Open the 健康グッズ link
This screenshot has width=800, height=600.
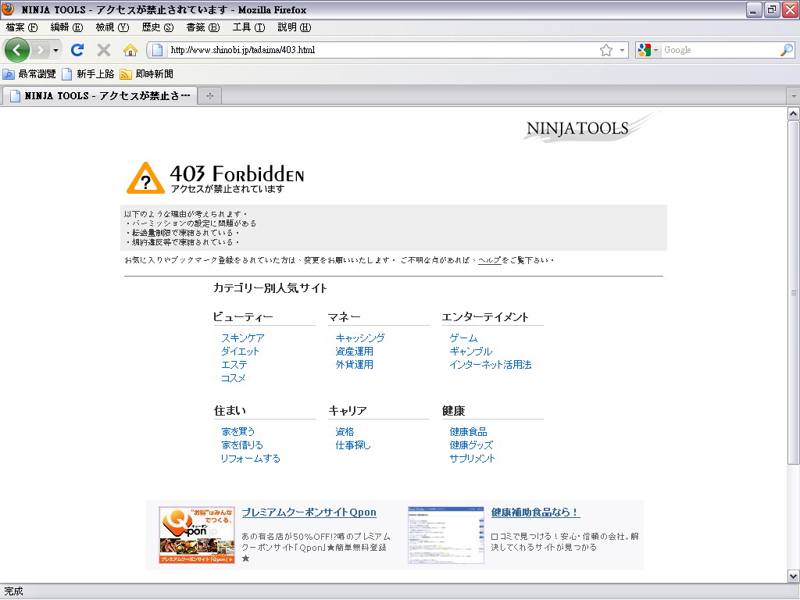pos(471,445)
